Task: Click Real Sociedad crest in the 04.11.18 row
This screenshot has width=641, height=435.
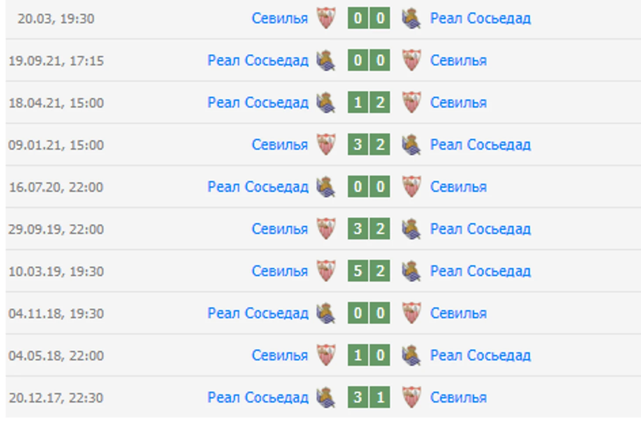Action: pos(326,314)
